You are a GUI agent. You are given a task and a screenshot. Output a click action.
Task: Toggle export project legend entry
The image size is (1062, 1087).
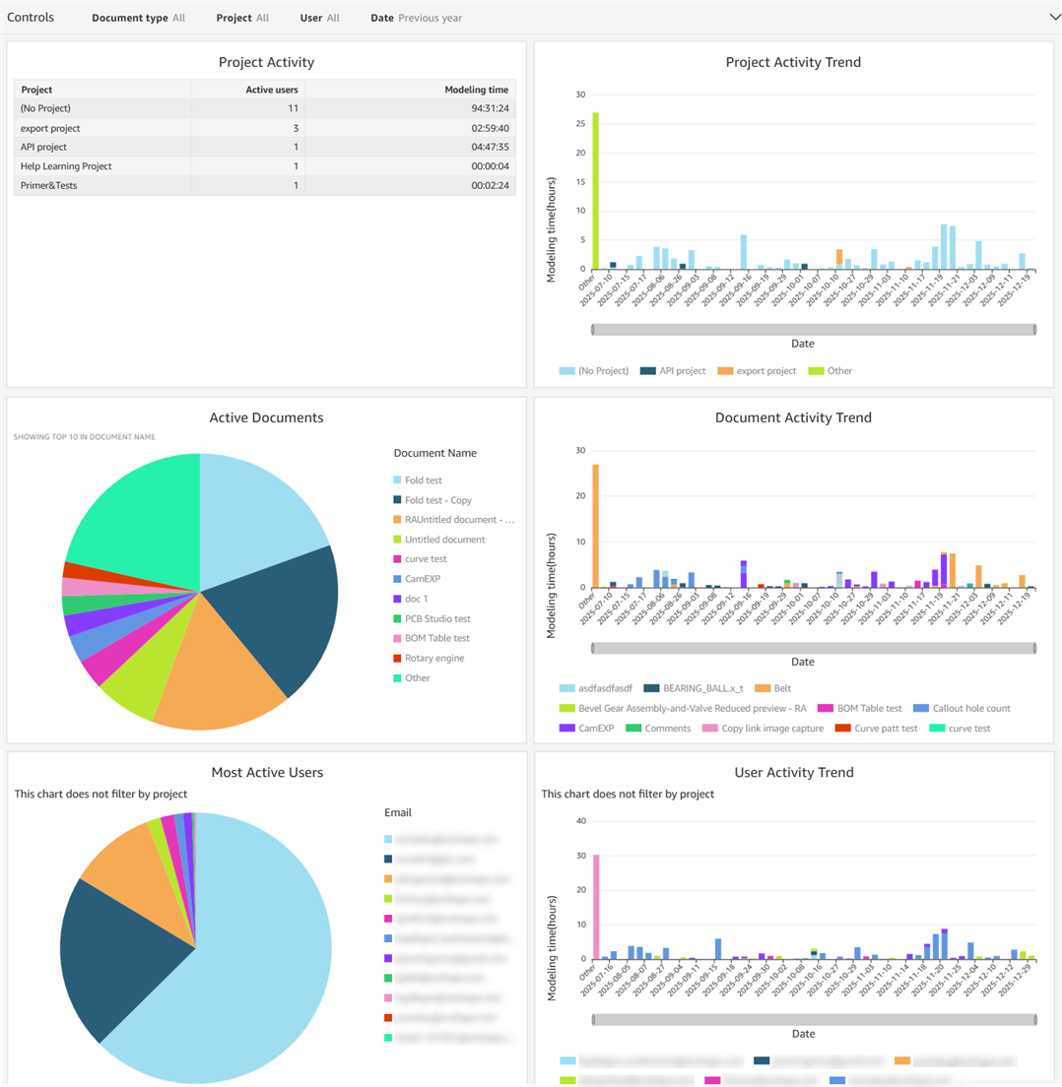tap(757, 371)
